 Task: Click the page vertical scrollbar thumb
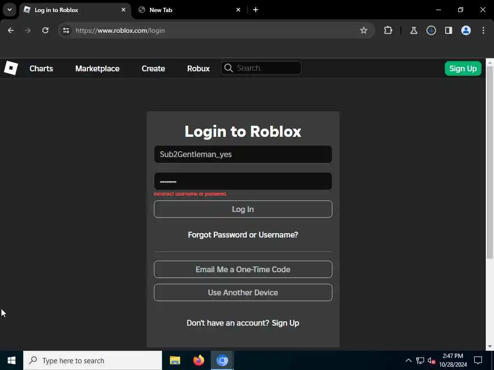[490, 162]
